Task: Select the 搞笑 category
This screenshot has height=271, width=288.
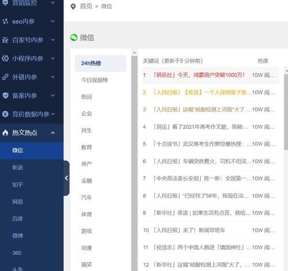Action: point(86,265)
